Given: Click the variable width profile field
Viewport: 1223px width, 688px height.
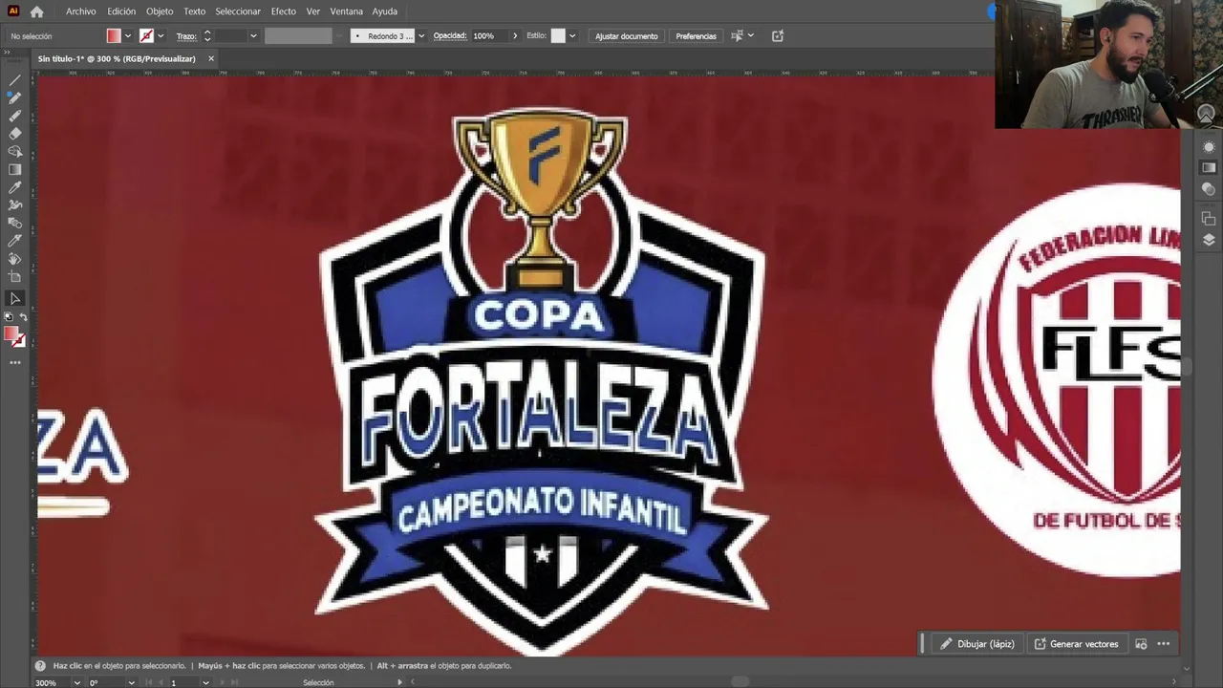Looking at the screenshot, I should click(298, 36).
